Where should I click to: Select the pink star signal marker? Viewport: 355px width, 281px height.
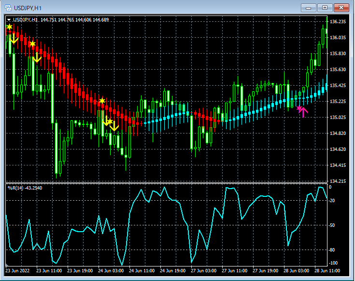pos(299,108)
